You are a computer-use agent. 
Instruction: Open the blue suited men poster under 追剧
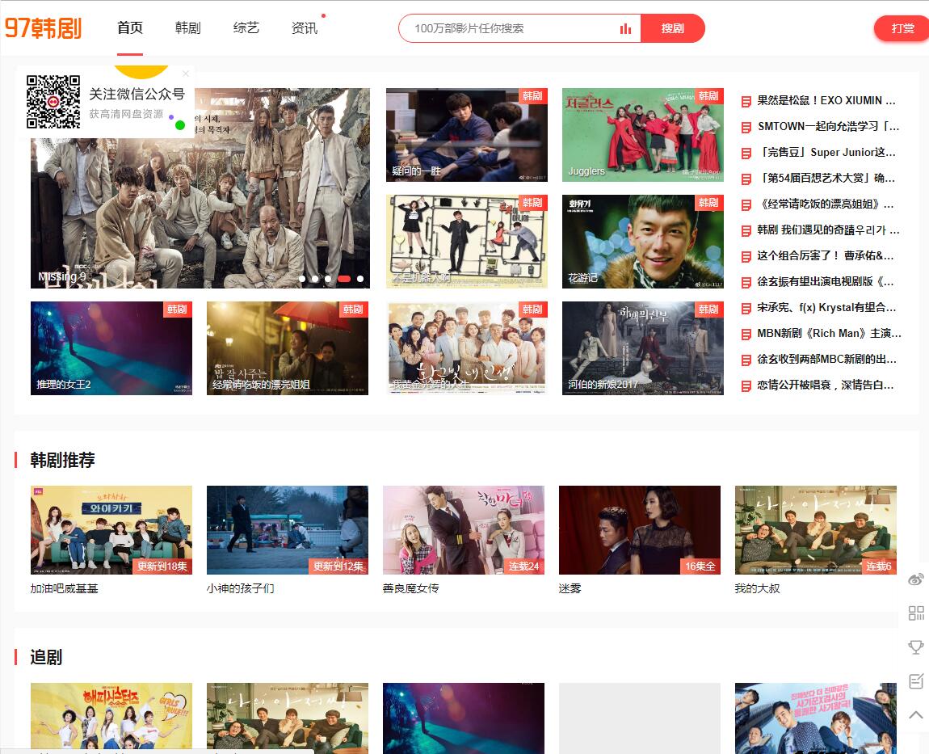pos(815,718)
